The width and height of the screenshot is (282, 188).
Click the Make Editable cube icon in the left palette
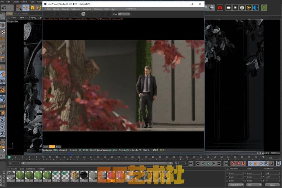pos(3,25)
